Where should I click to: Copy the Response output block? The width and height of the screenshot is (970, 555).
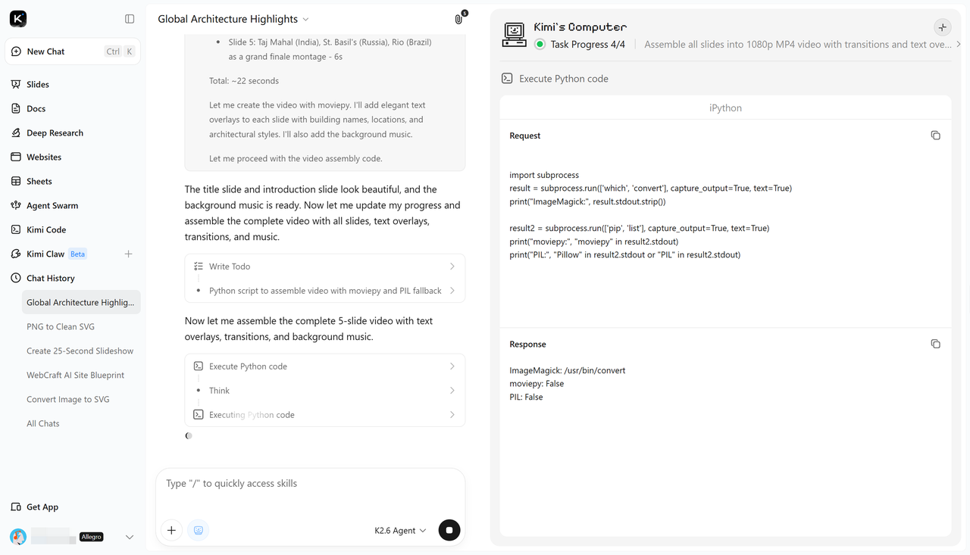[935, 344]
